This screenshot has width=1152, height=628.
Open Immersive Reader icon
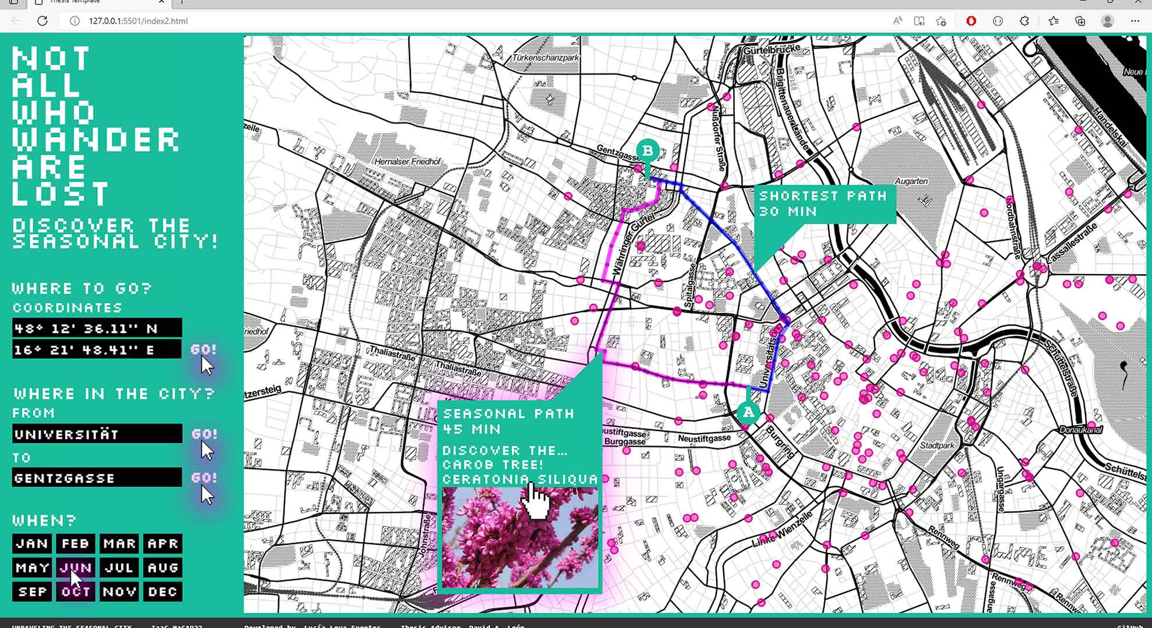pyautogui.click(x=919, y=21)
